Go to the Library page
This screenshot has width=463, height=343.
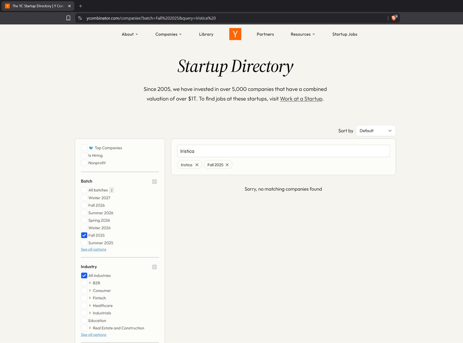[x=206, y=34]
